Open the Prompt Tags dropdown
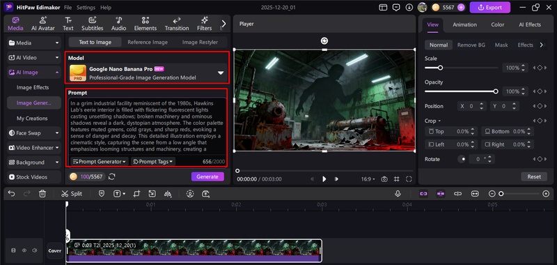Viewport: 557px width, 265px height. (x=153, y=162)
